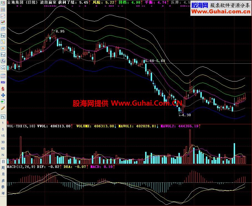
Task: Click the MAVOL1: 402028.81 value
Action: click(137, 126)
